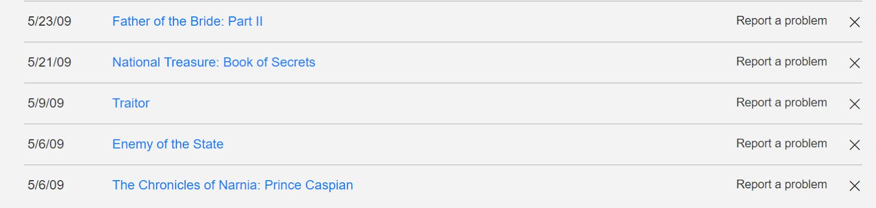This screenshot has width=876, height=208.
Task: Remove National Treasure: Book of Secrets entry
Action: point(855,63)
